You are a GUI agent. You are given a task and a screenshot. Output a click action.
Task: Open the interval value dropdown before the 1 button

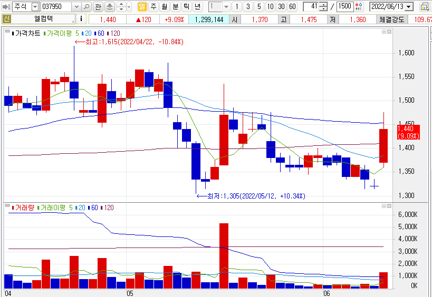point(226,7)
